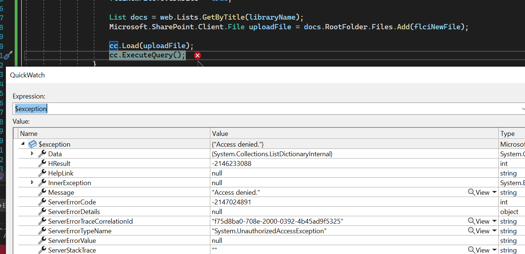Click GetByTitle method in code editor

(x=223, y=17)
